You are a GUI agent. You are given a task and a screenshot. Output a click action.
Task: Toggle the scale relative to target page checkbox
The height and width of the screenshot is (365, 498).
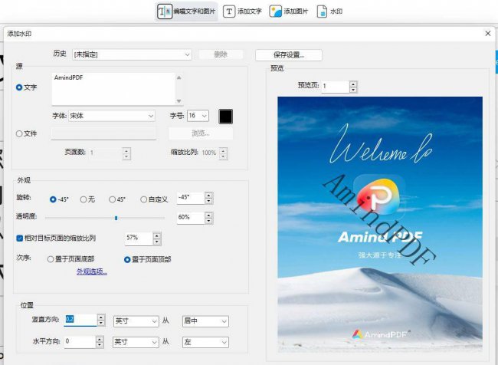click(x=19, y=238)
